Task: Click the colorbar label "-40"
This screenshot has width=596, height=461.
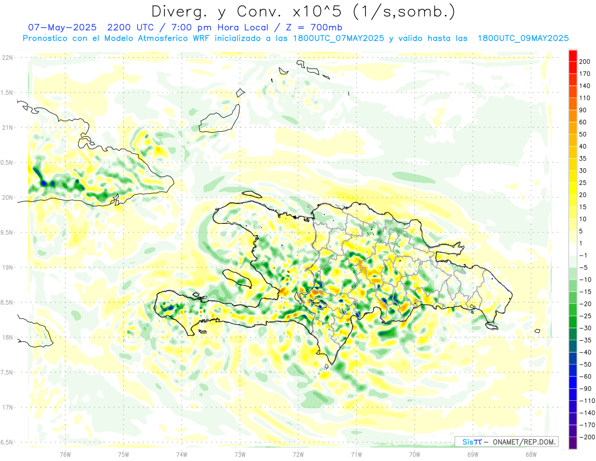Action: 585,352
